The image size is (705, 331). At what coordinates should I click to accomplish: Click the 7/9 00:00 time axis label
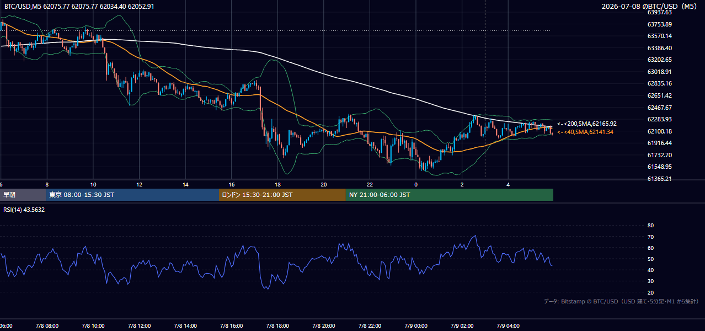[416, 326]
